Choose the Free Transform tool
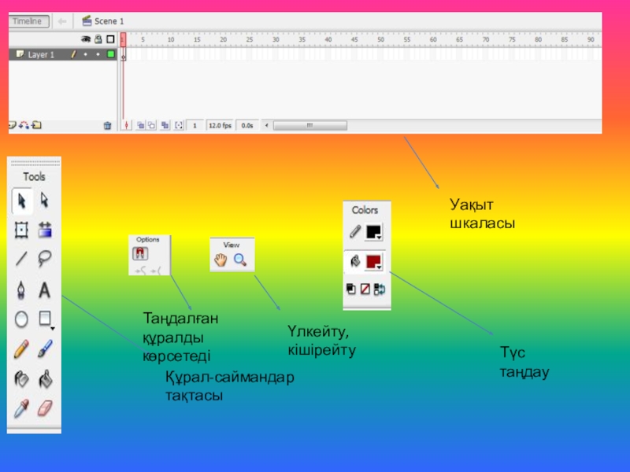Image resolution: width=630 pixels, height=472 pixels. coord(21,230)
